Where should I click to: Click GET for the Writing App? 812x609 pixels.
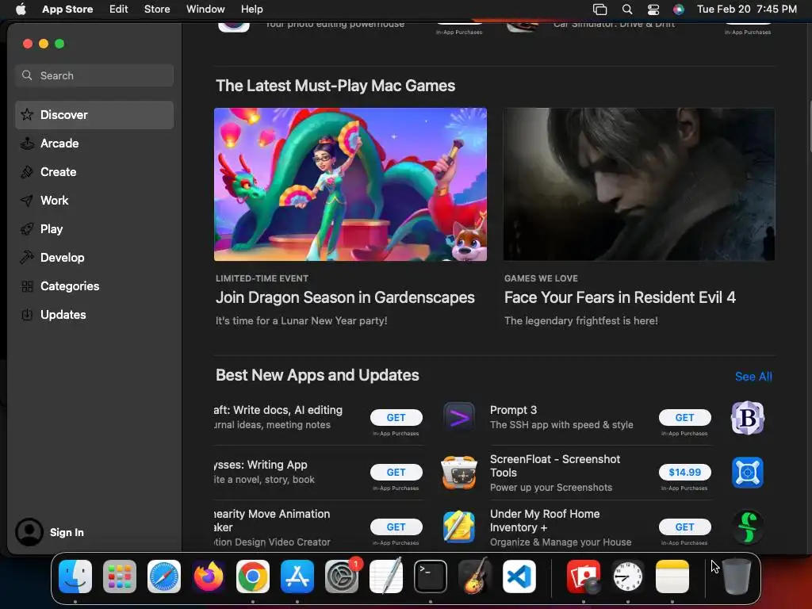[396, 473]
